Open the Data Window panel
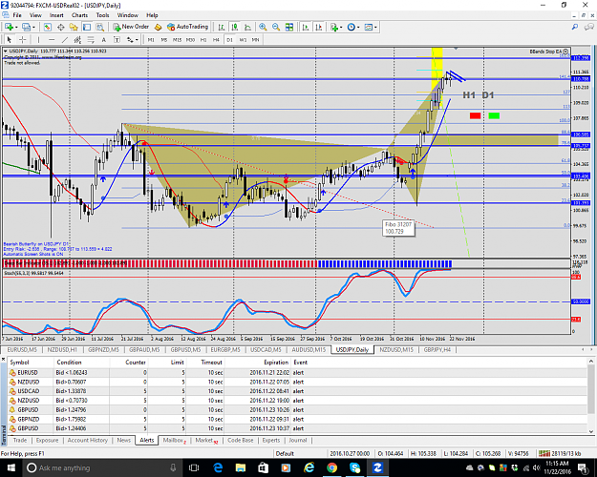 point(60,27)
